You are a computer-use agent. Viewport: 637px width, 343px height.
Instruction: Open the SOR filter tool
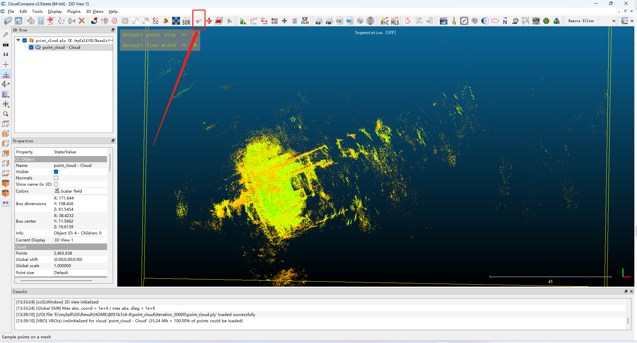(186, 21)
